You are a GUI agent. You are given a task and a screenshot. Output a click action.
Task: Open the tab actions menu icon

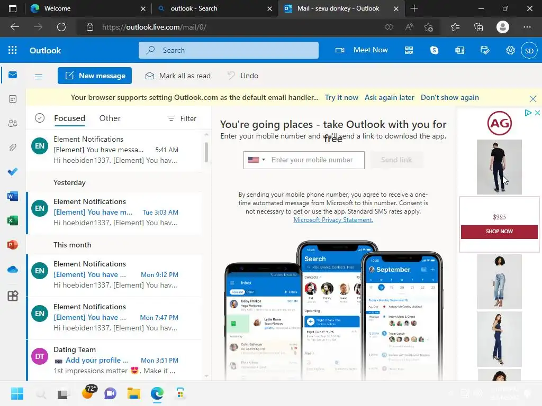click(x=13, y=8)
